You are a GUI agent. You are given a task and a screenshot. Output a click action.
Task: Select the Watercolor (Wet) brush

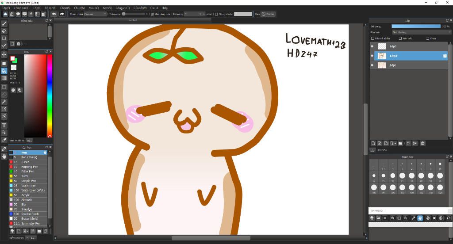pyautogui.click(x=28, y=190)
